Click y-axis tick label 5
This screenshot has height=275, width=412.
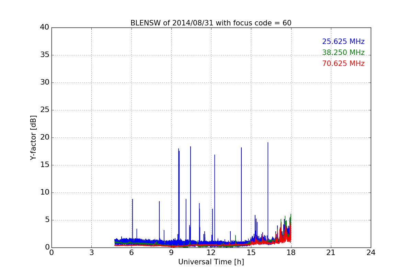click(47, 220)
